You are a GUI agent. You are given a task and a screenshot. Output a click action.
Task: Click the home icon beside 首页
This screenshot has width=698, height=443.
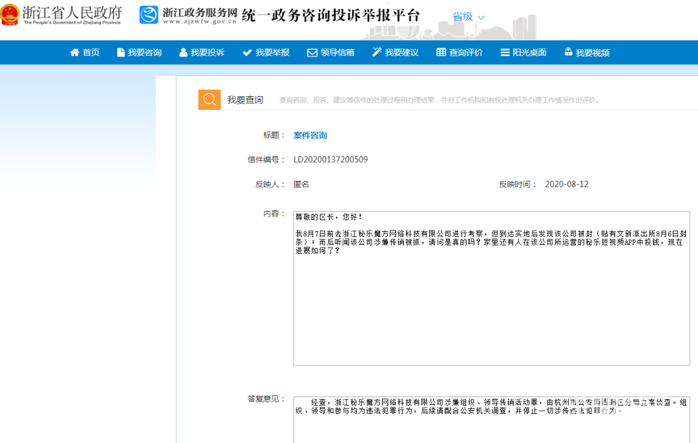74,52
